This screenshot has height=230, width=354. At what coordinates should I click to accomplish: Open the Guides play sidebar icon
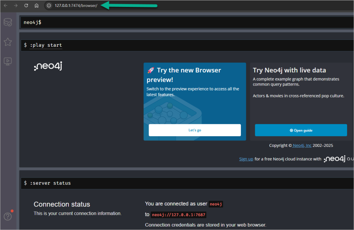pos(8,61)
